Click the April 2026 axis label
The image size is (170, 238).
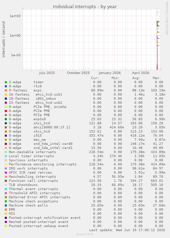coord(141,73)
